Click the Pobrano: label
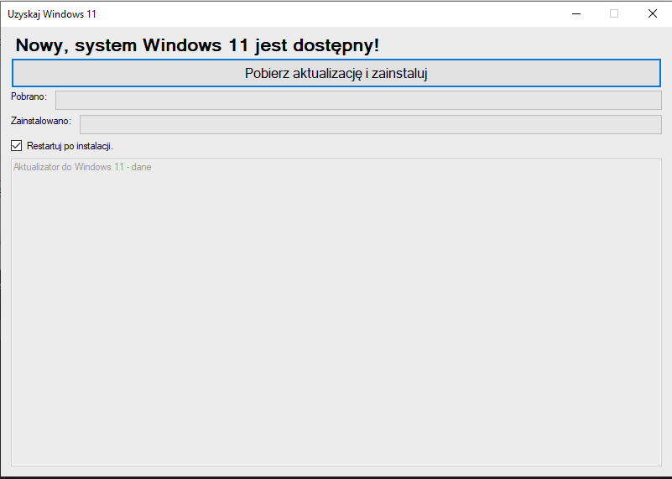 click(x=29, y=96)
